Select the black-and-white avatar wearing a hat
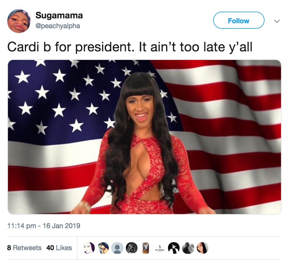The height and width of the screenshot is (263, 292). 174,248
